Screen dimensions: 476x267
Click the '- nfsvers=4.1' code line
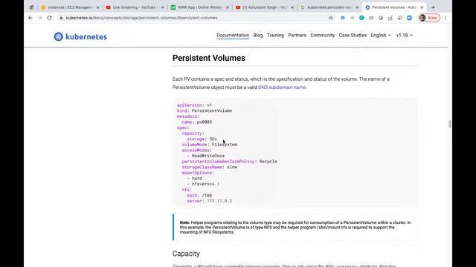pyautogui.click(x=203, y=184)
